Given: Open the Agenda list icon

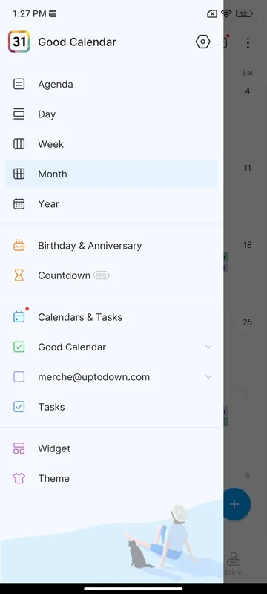Looking at the screenshot, I should 19,84.
